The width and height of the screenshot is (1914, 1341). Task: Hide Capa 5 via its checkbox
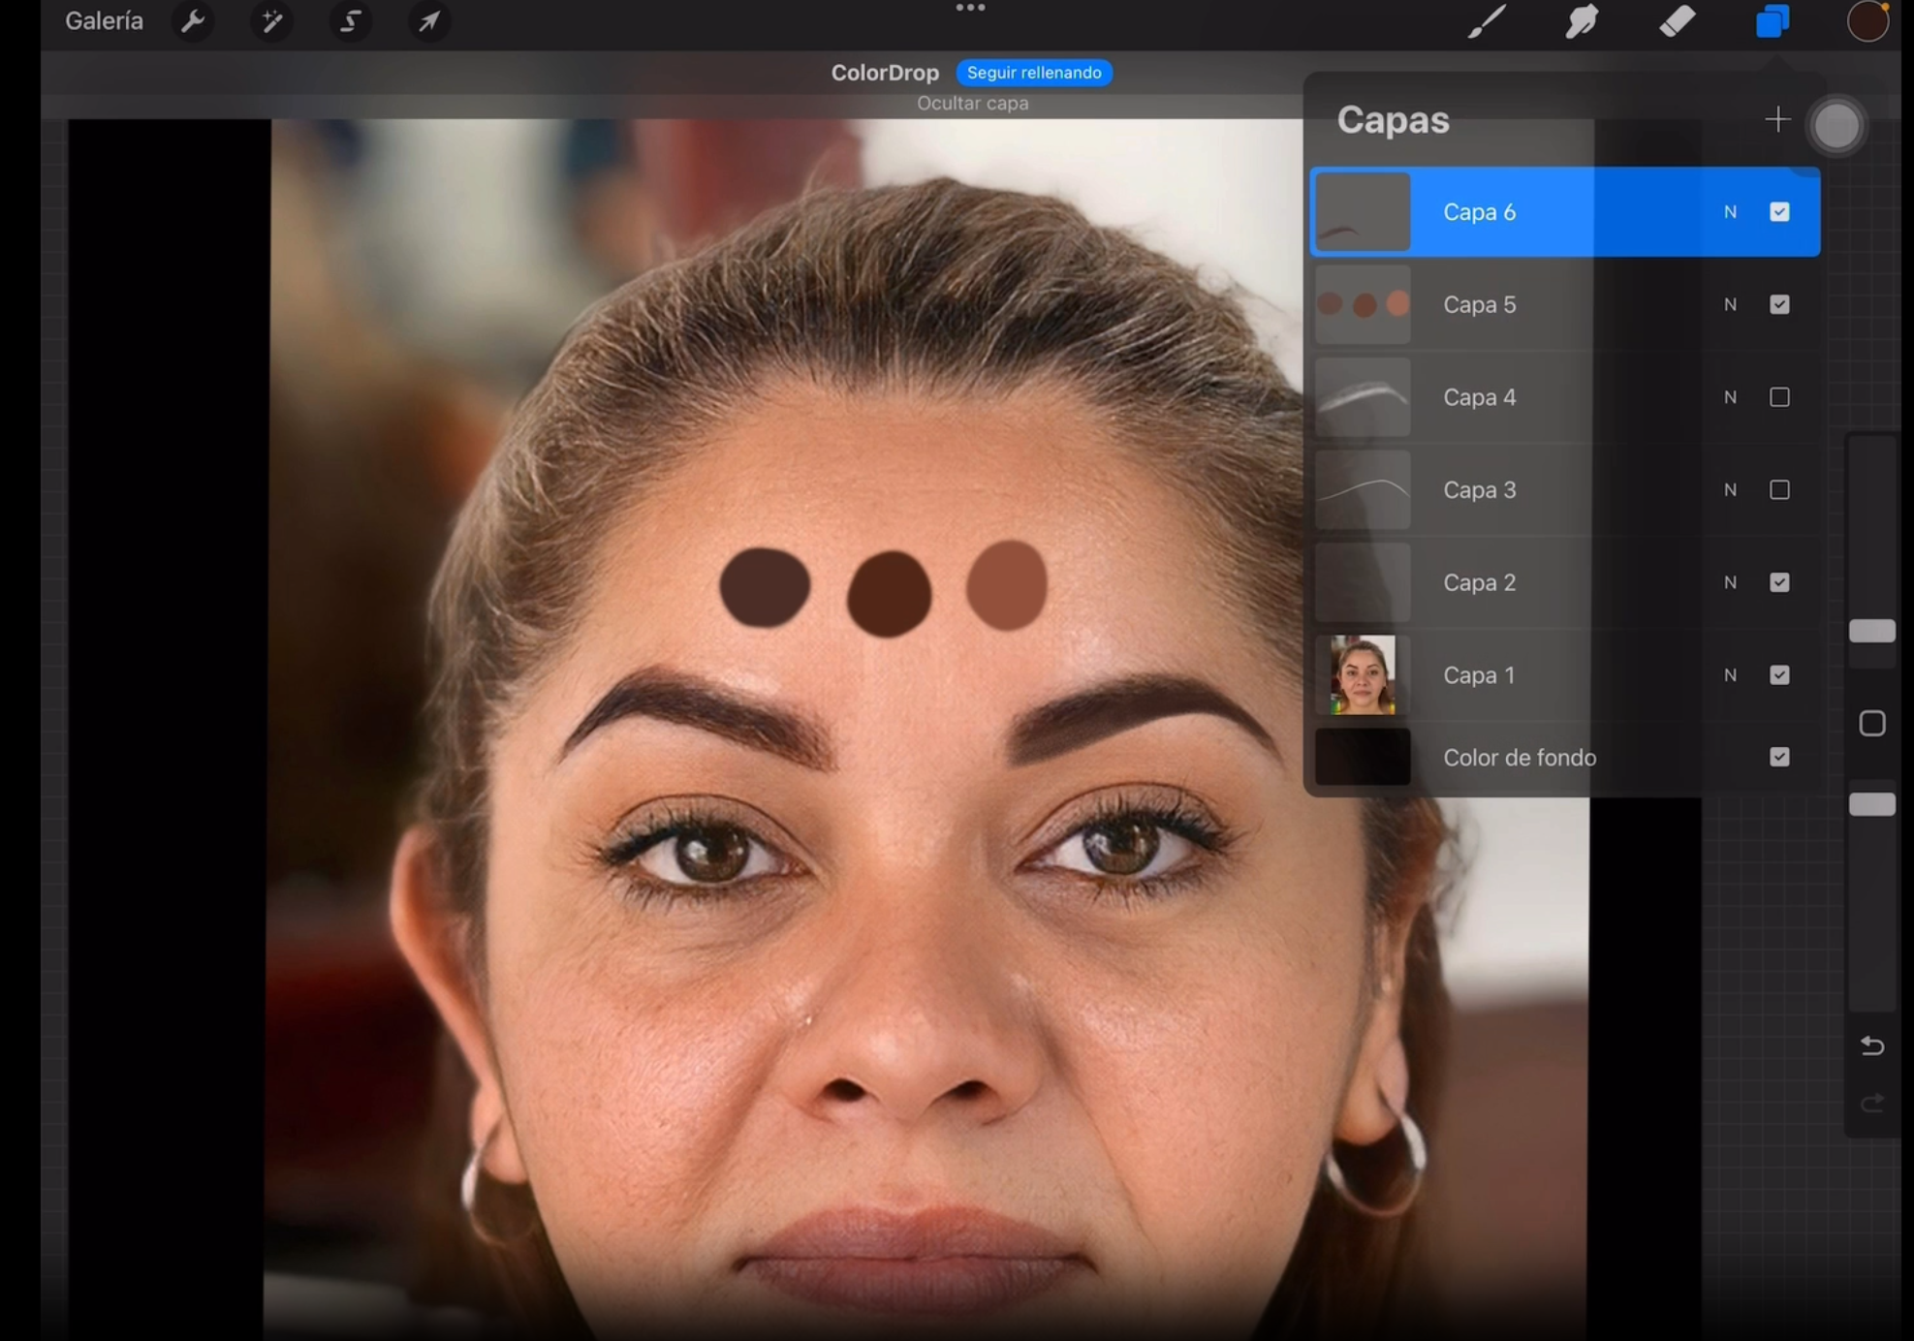[1779, 304]
